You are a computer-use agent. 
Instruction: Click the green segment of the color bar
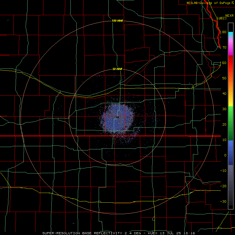231,123
